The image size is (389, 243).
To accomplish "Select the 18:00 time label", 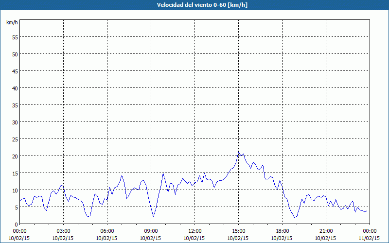I will (x=283, y=231).
